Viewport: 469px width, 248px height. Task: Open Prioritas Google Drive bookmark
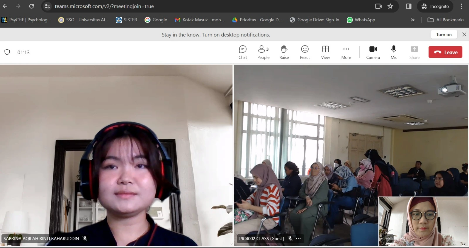257,20
